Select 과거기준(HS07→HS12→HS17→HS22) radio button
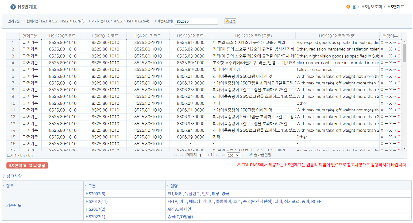The image size is (413, 223). pos(147,21)
